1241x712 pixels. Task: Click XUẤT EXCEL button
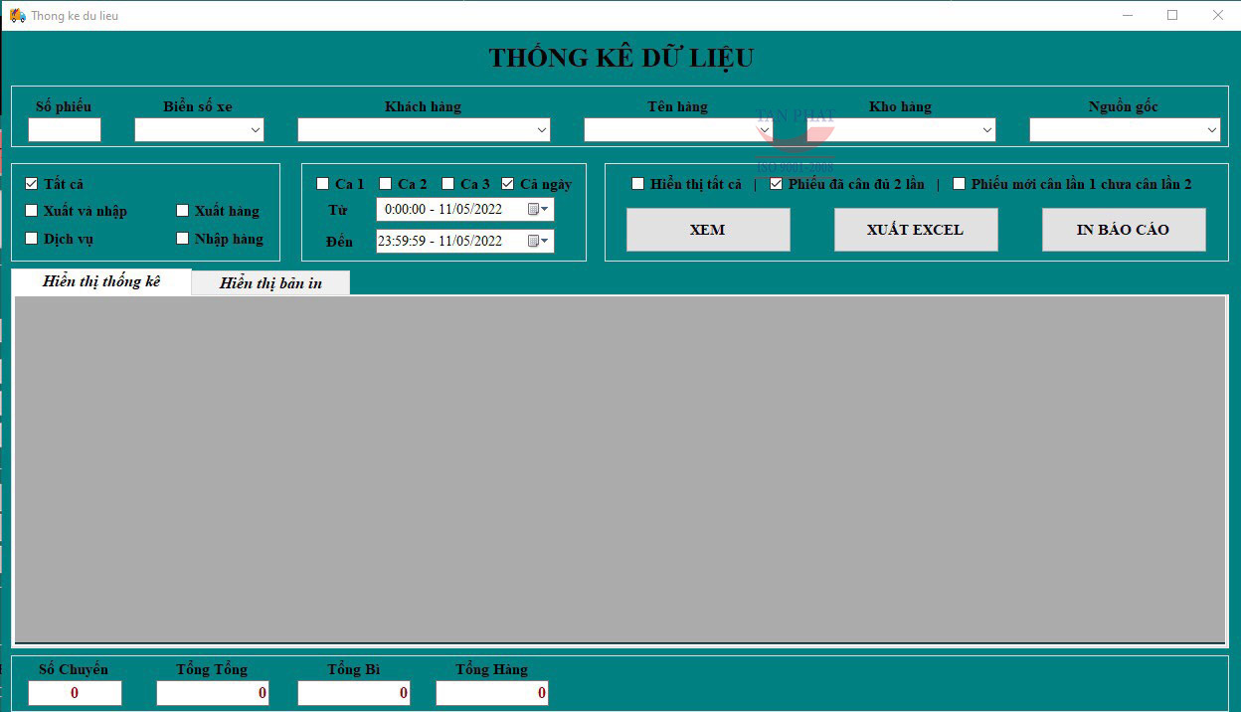click(x=915, y=230)
